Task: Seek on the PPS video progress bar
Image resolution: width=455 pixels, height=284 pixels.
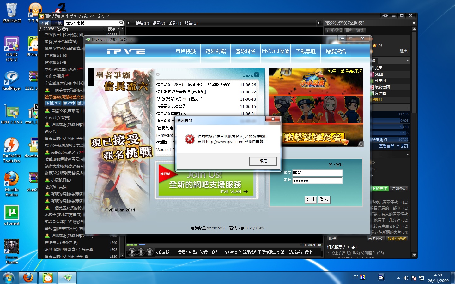Action: [213, 245]
